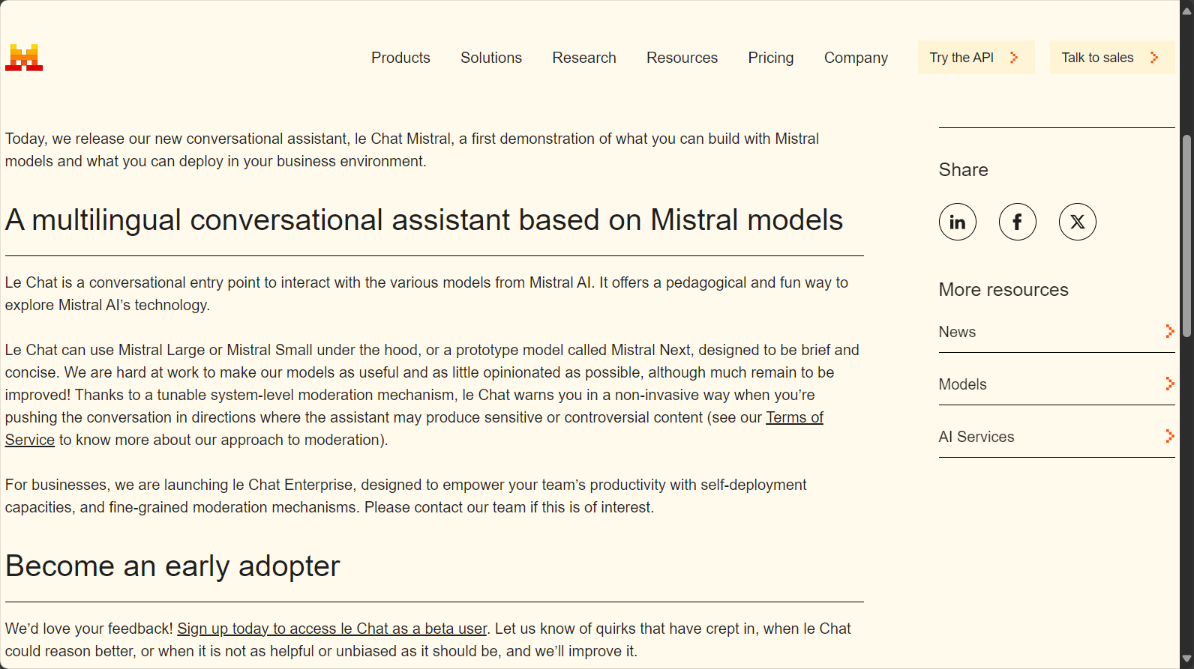Open the Resources menu
This screenshot has width=1194, height=669.
[x=682, y=58]
